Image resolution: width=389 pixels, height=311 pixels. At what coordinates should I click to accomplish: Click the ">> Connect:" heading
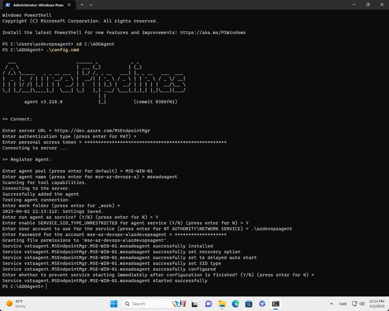tap(17, 119)
